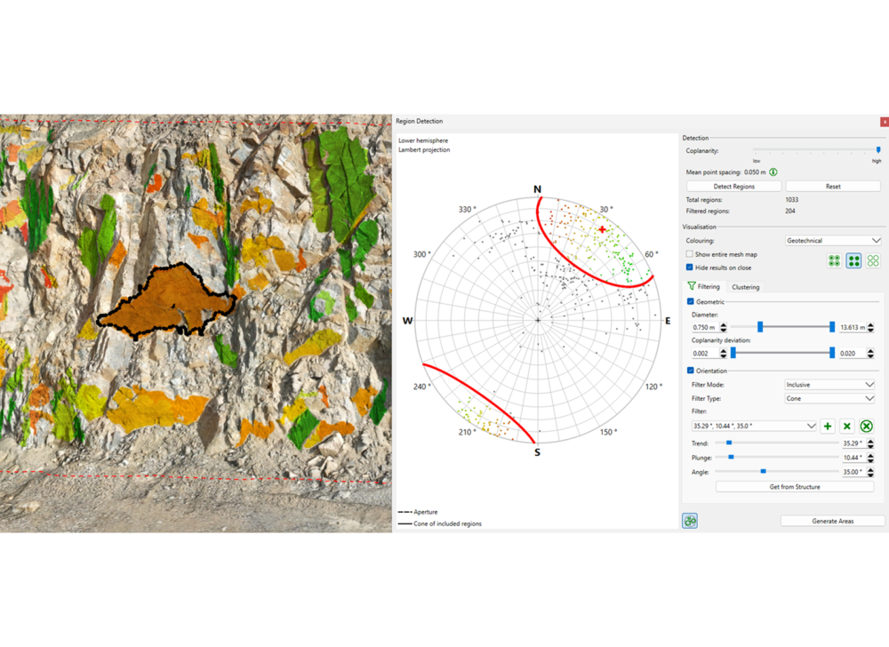Toggle Hide results on close checkbox
The width and height of the screenshot is (889, 647).
tap(690, 268)
